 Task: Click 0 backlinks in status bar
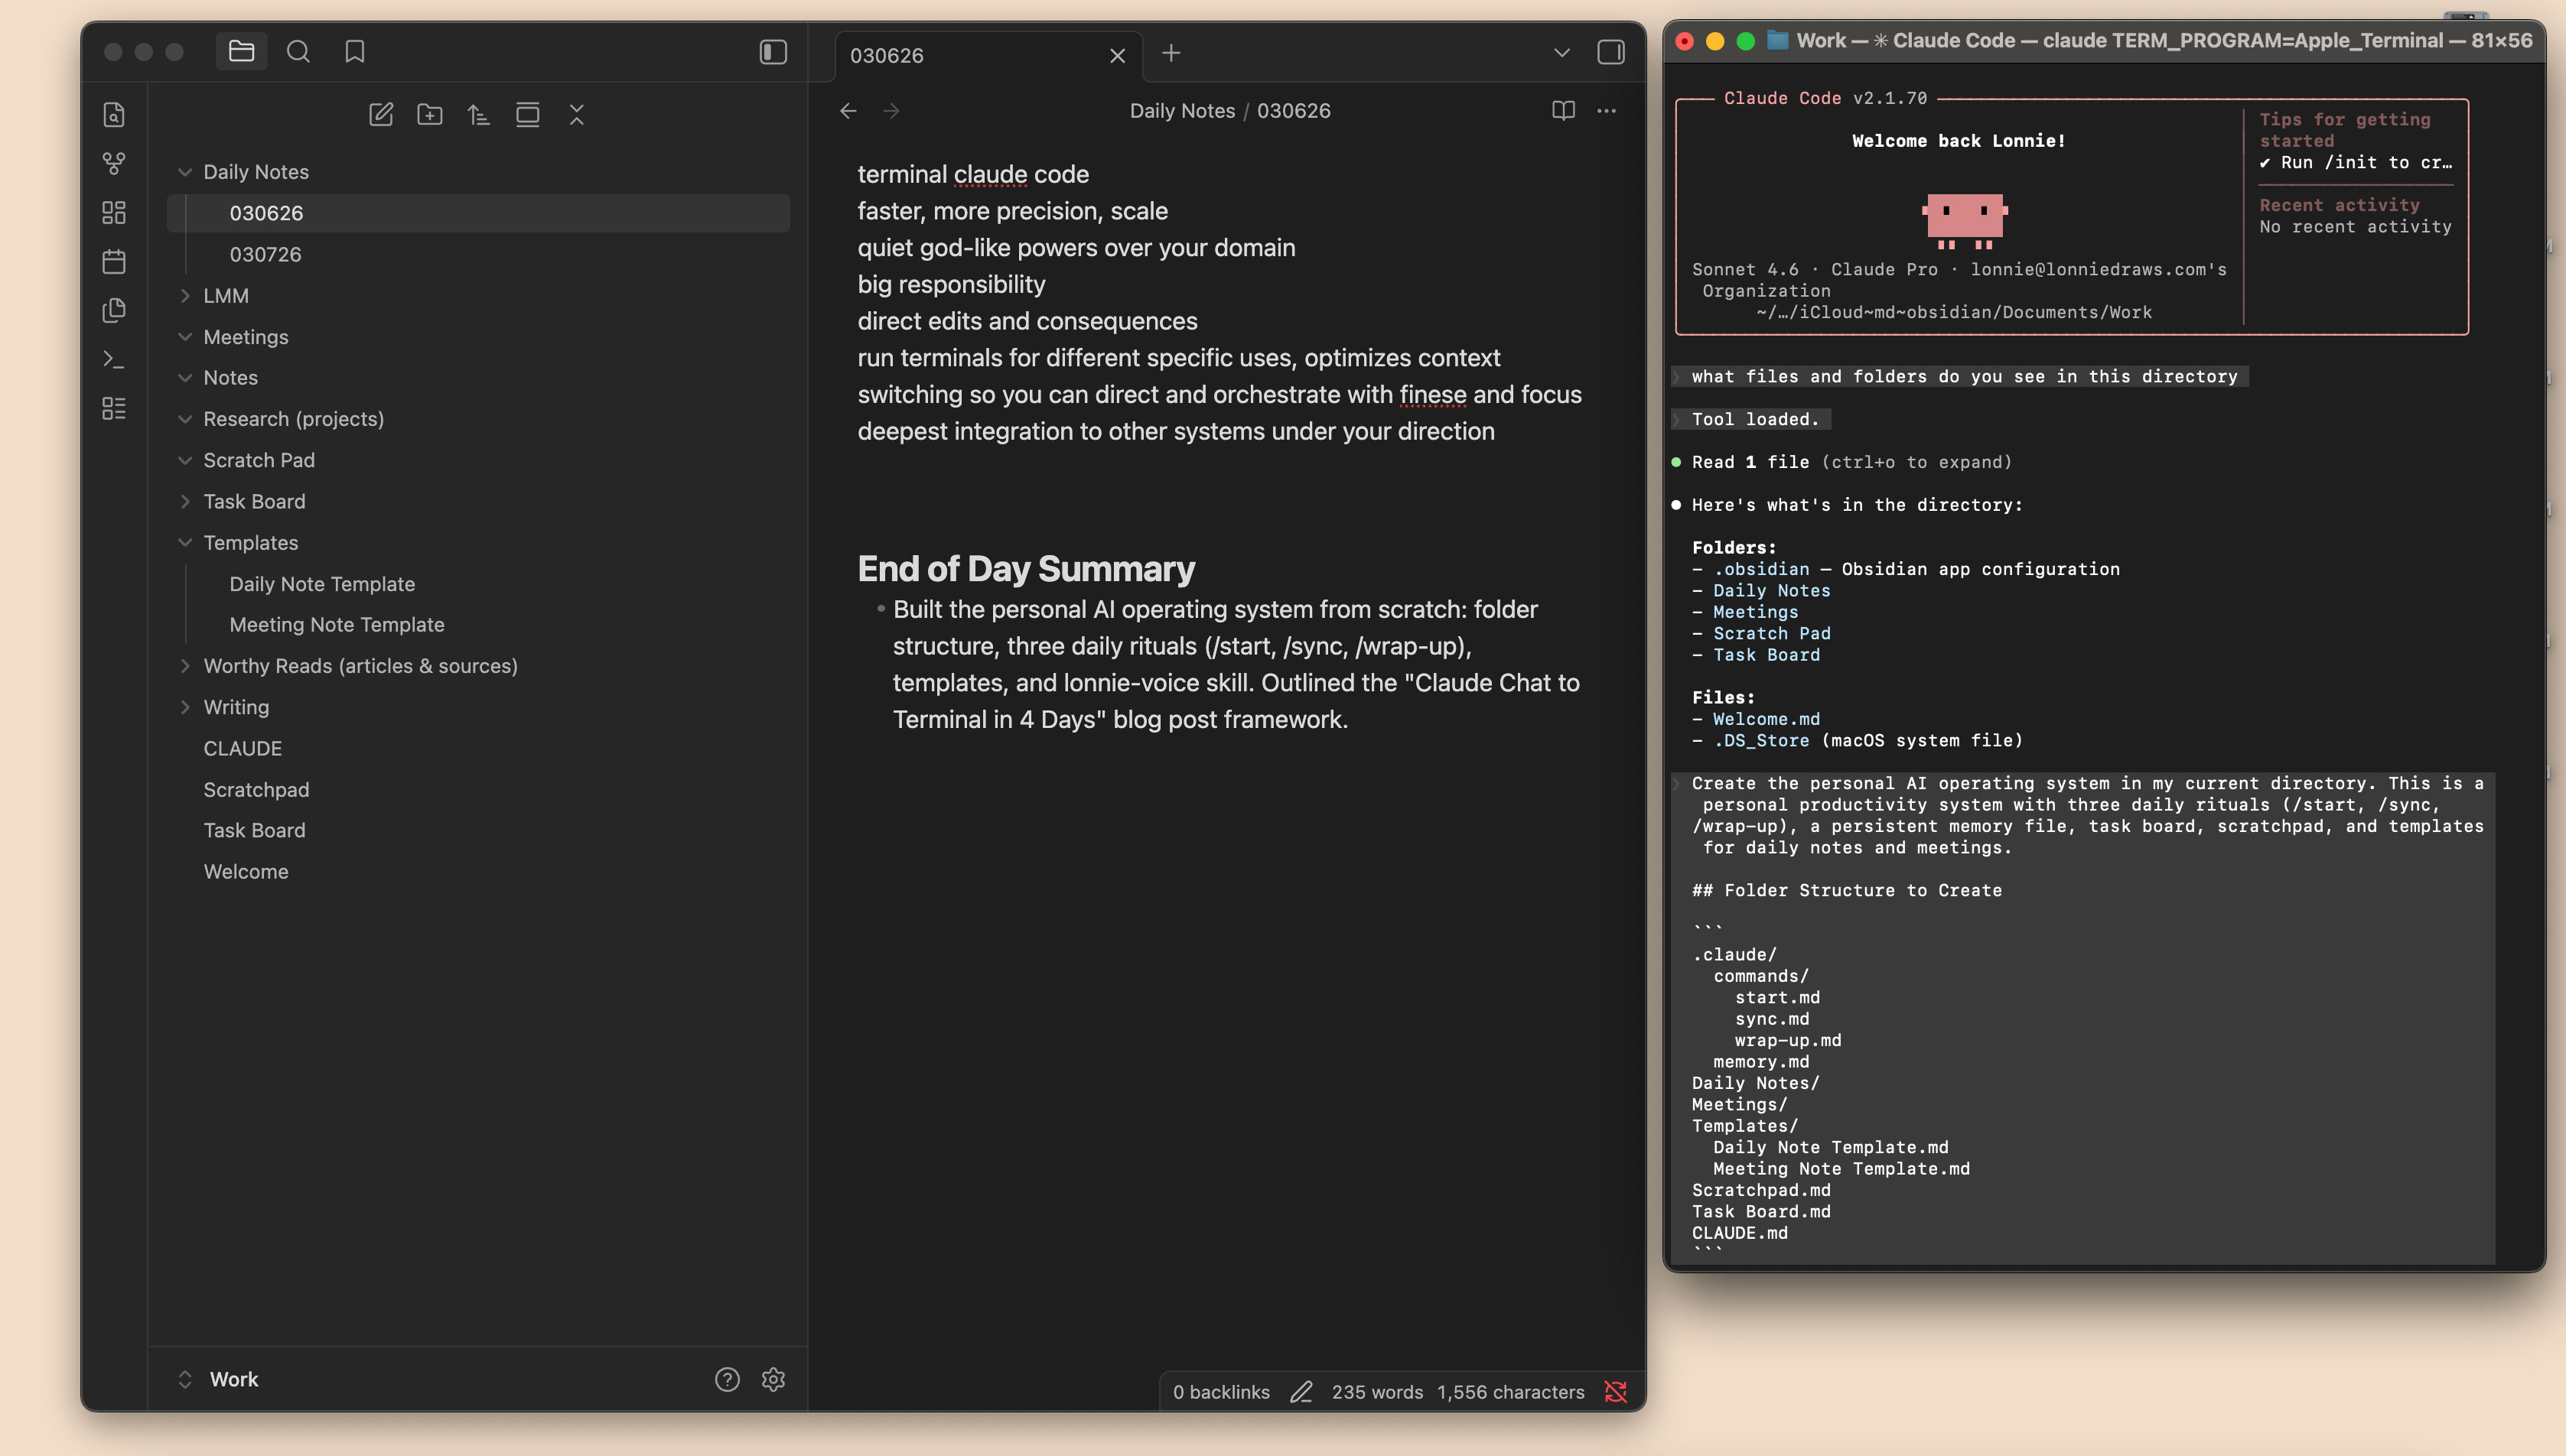[1222, 1392]
